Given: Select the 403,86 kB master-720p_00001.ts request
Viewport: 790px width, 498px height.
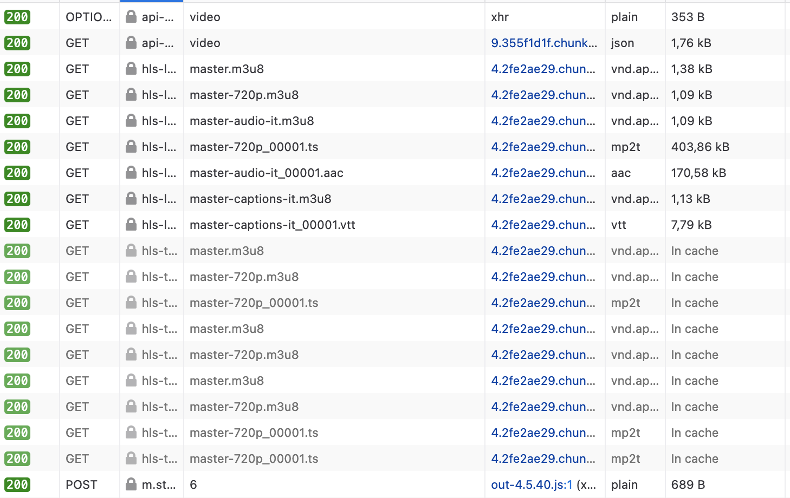Looking at the screenshot, I should tap(254, 147).
